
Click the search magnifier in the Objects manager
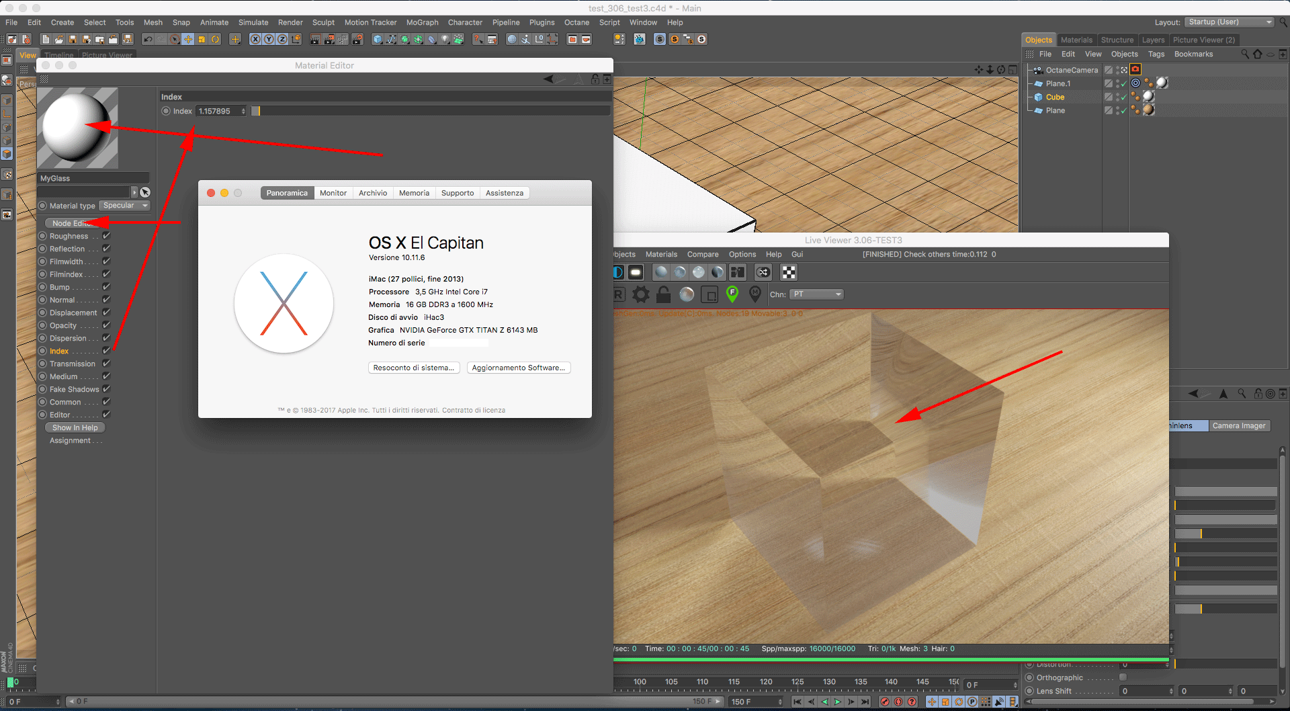coord(1245,54)
